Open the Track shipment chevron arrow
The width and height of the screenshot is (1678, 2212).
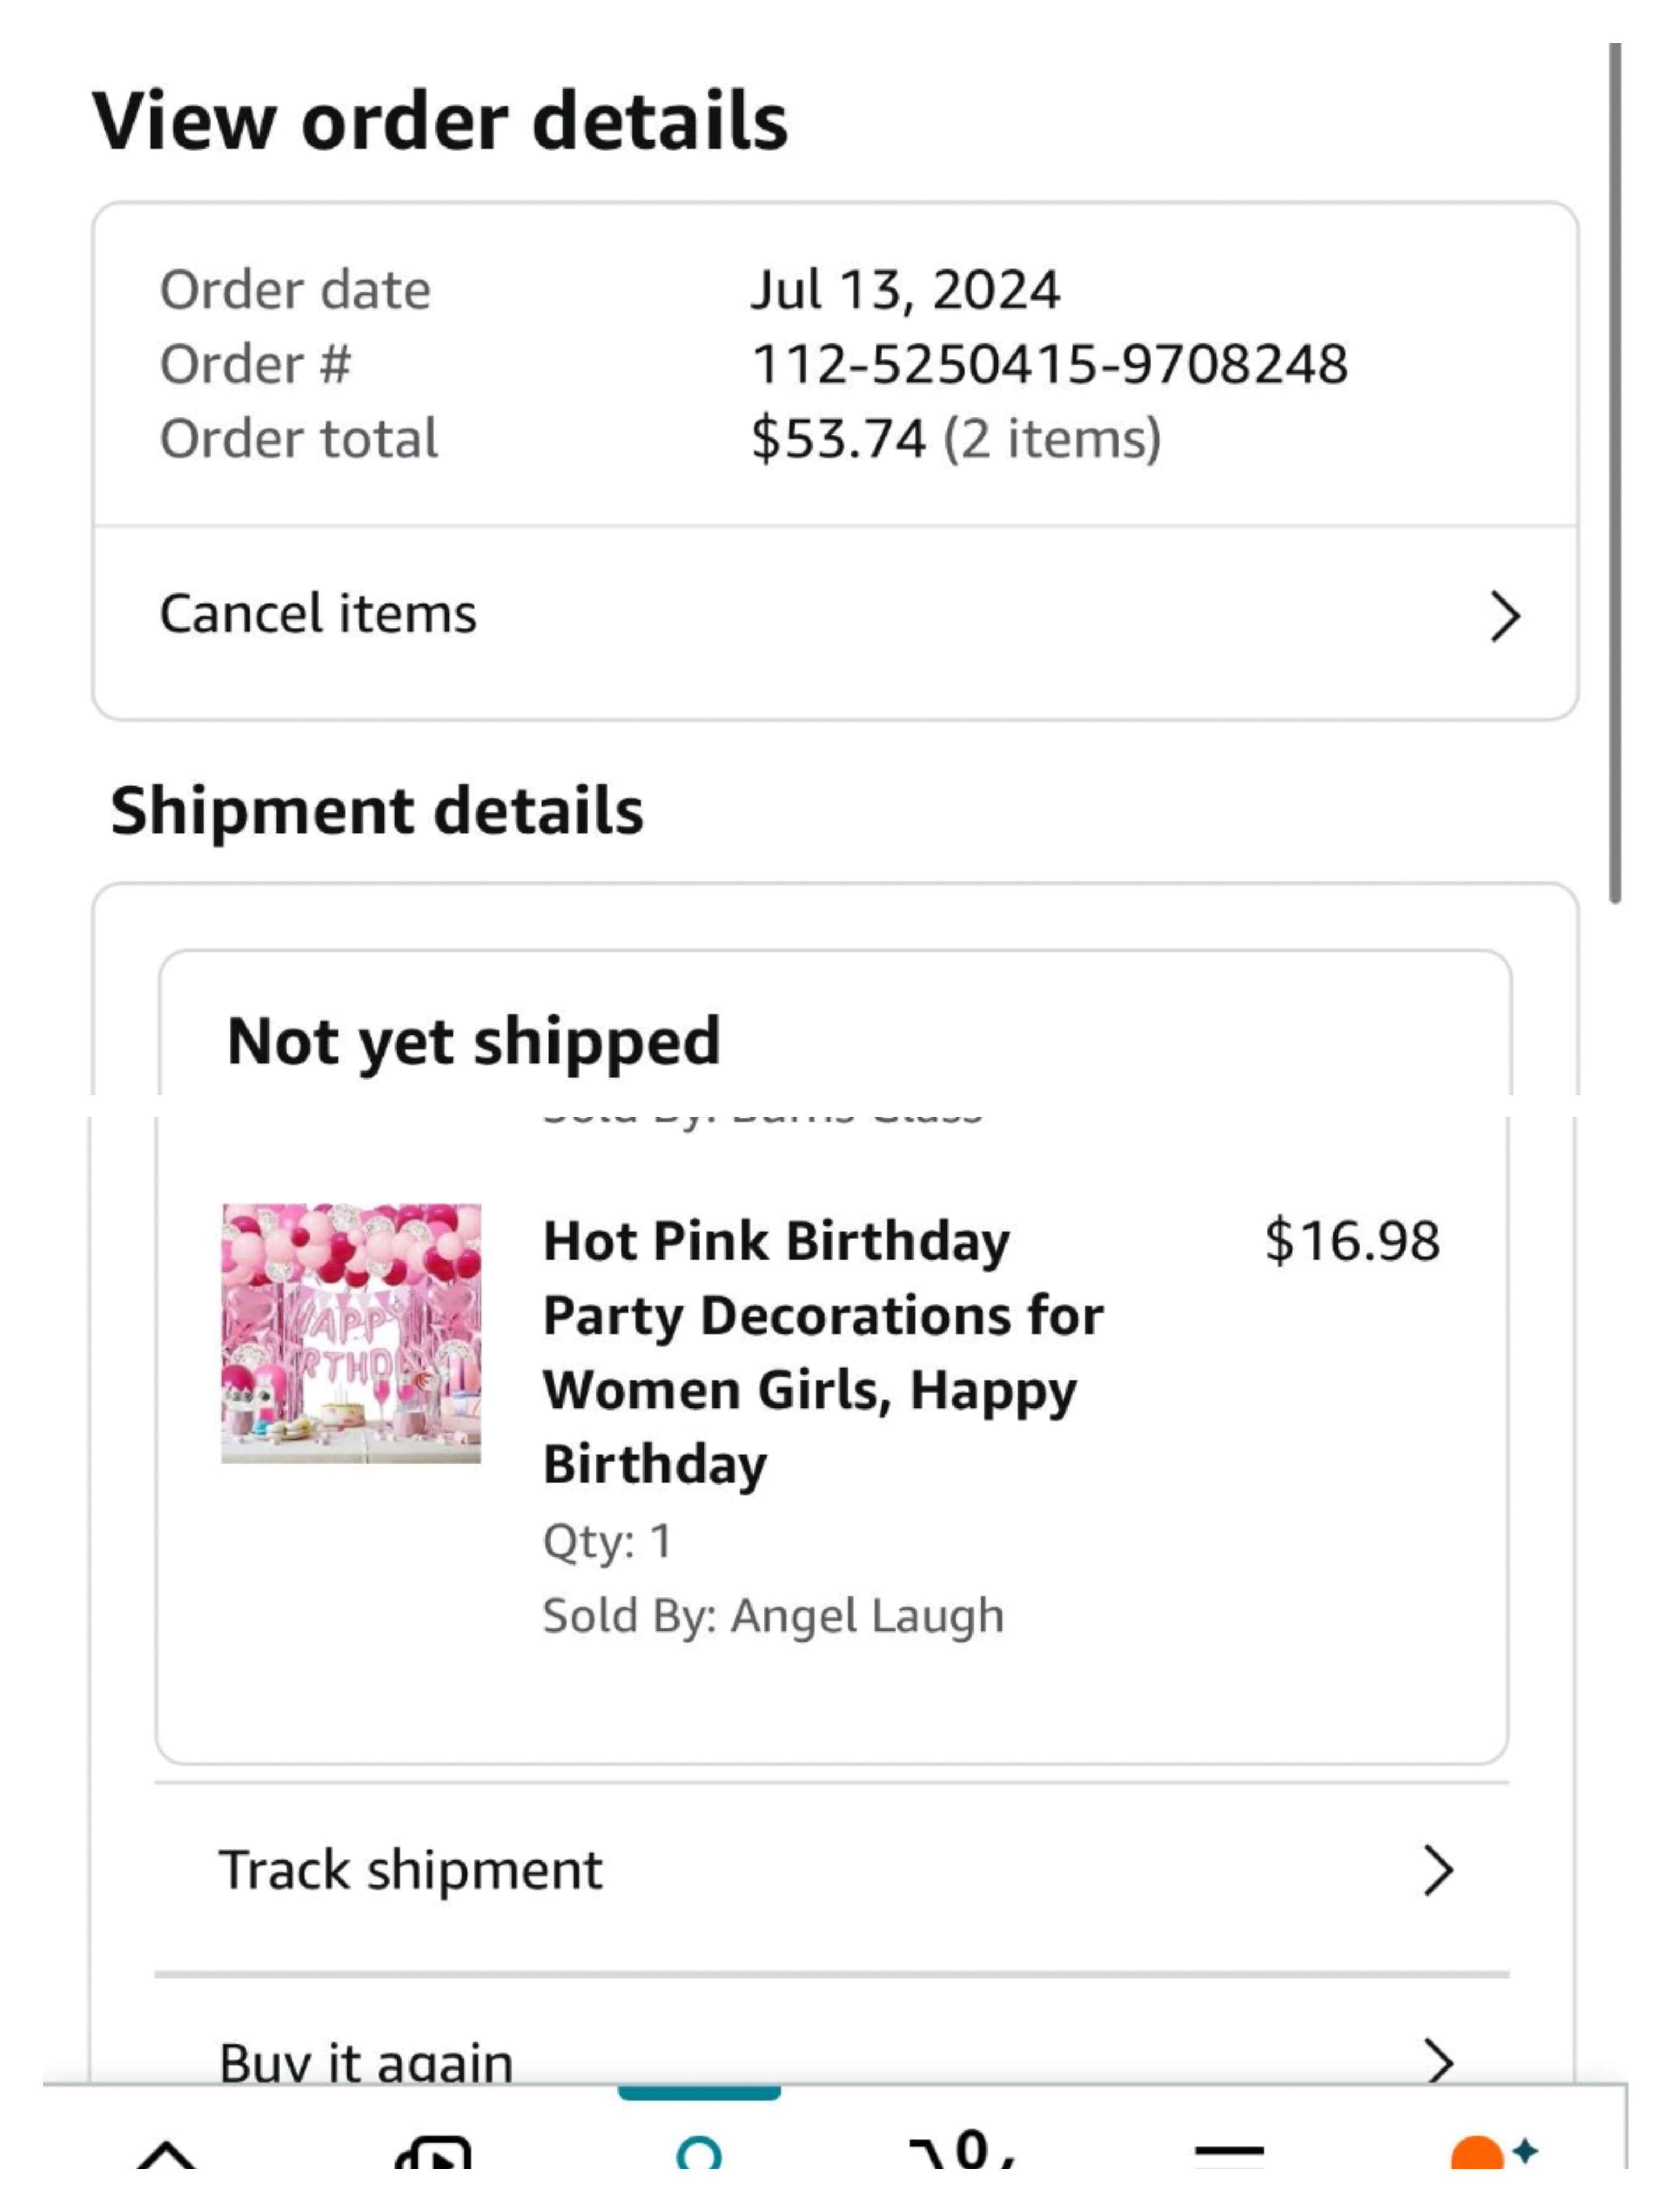pyautogui.click(x=1437, y=1871)
